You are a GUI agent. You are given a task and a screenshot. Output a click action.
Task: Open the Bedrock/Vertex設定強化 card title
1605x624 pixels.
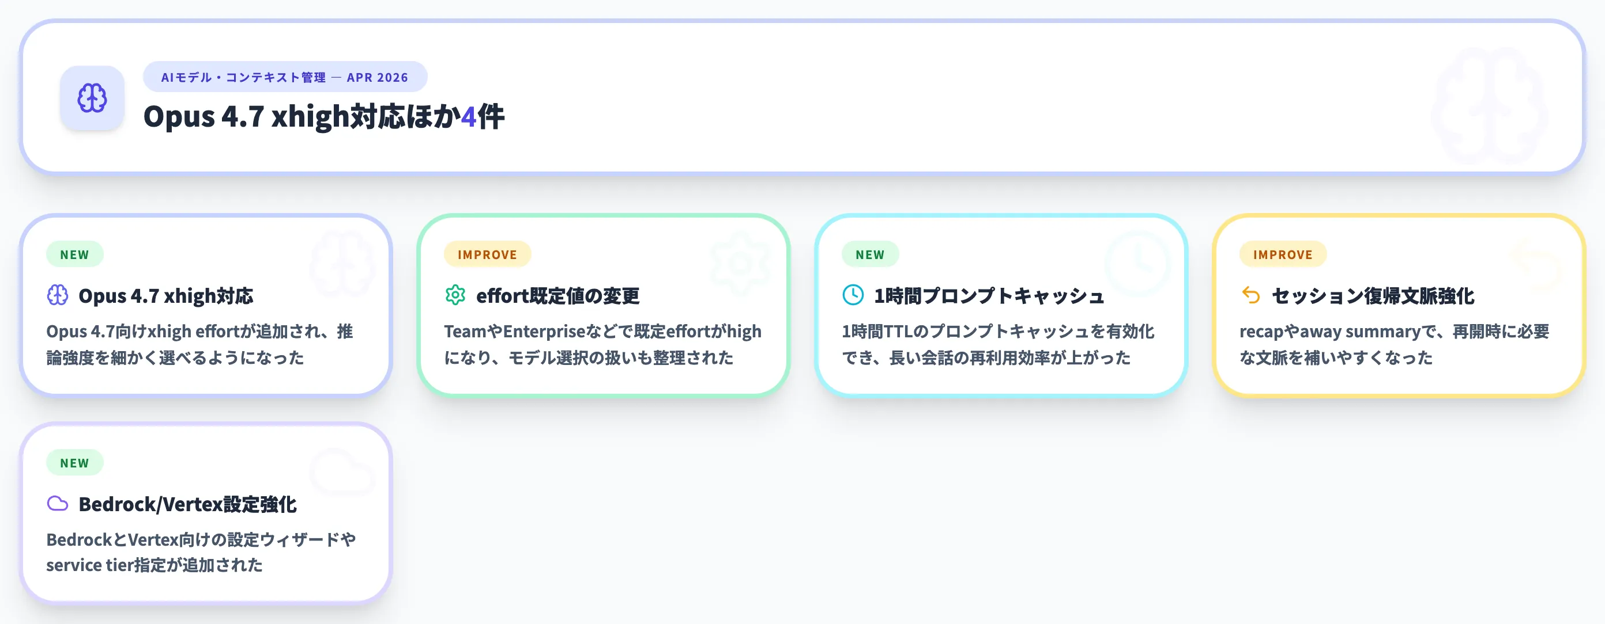[187, 504]
